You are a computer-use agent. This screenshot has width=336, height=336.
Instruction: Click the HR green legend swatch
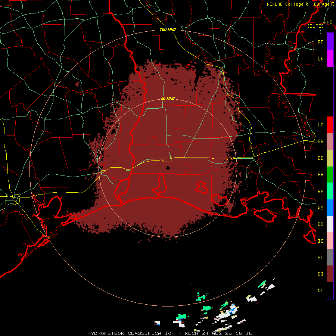tap(330, 175)
